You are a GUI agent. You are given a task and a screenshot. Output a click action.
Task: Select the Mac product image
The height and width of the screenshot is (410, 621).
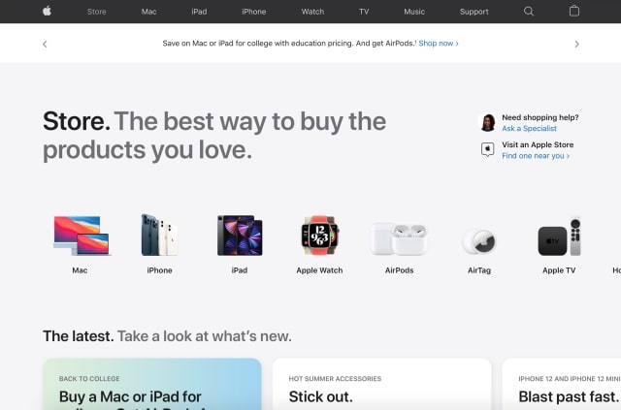[81, 236]
